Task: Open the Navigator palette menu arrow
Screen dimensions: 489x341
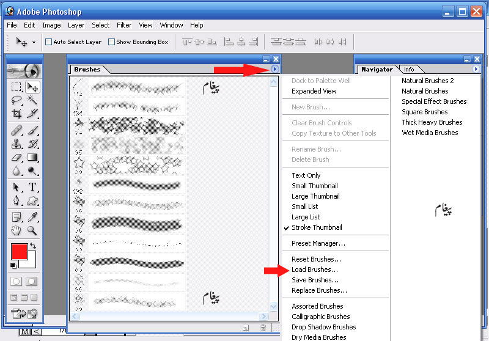Action: [476, 69]
